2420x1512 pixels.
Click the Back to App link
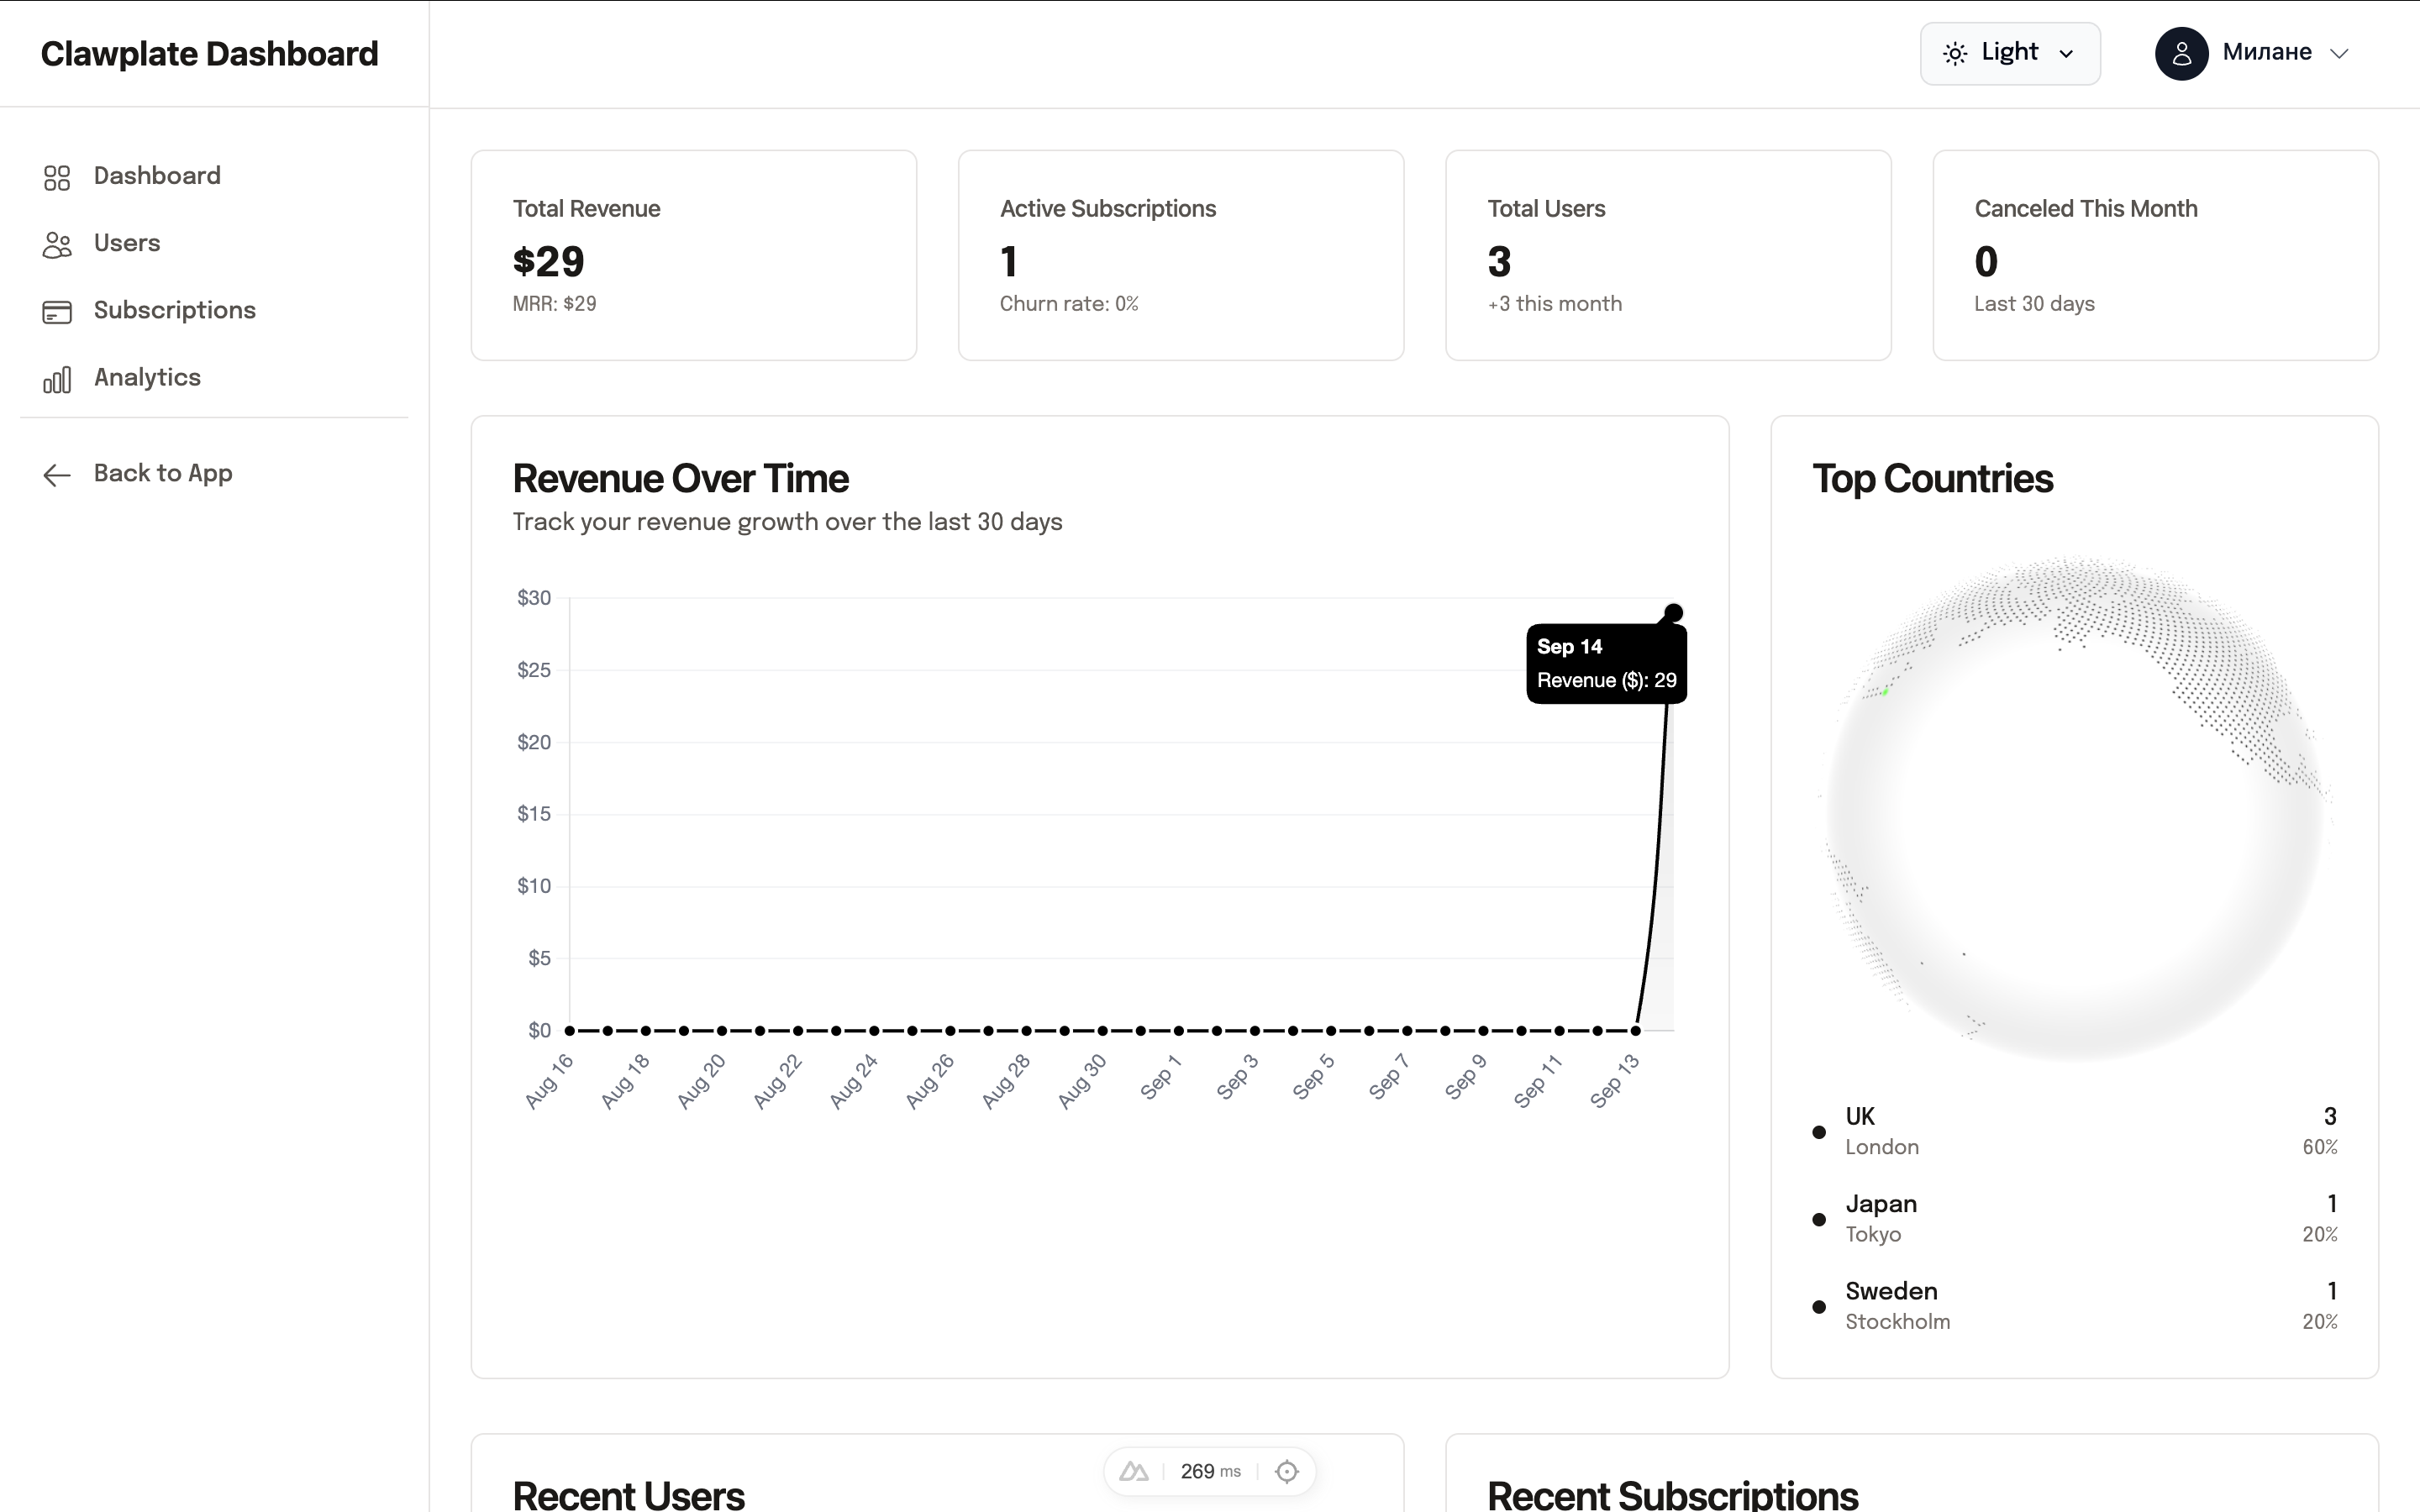163,473
